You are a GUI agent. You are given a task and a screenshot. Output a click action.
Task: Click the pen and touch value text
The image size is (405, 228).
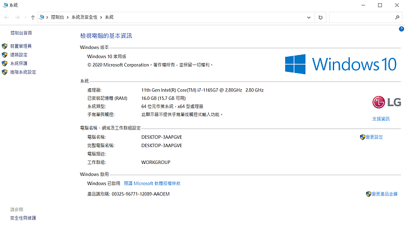click(x=182, y=115)
